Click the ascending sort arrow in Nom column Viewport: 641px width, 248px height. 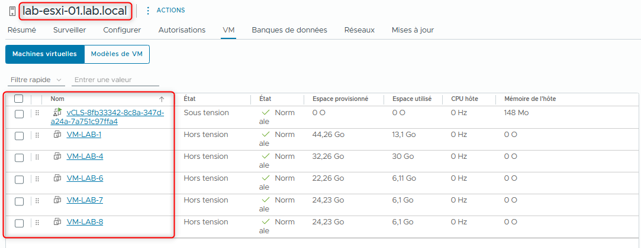pyautogui.click(x=162, y=99)
